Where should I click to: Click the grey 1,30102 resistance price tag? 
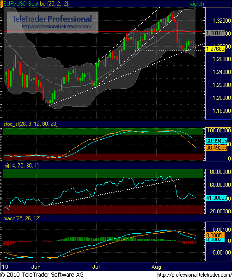tap(215, 33)
